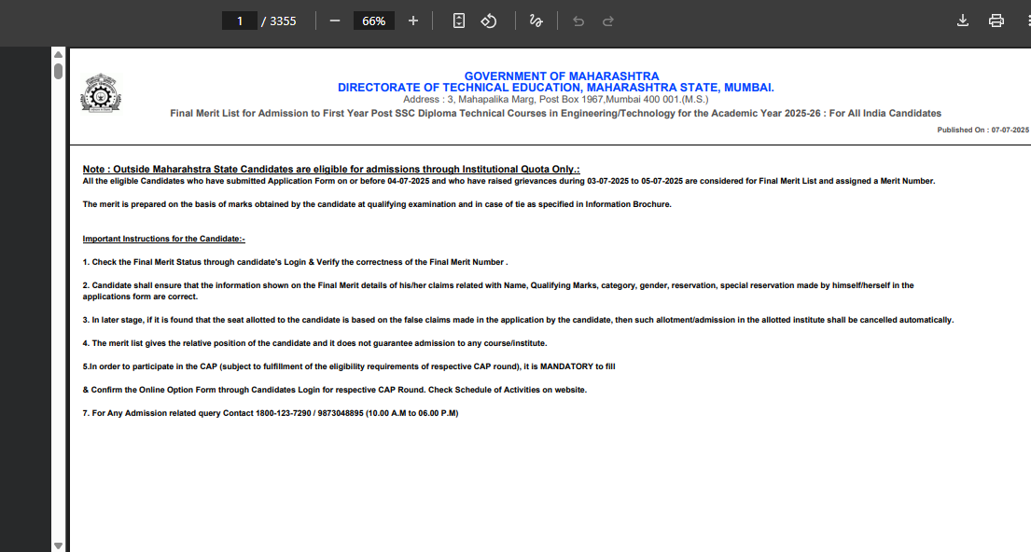The image size is (1031, 552).
Task: Click the zoom out minus button
Action: (335, 21)
